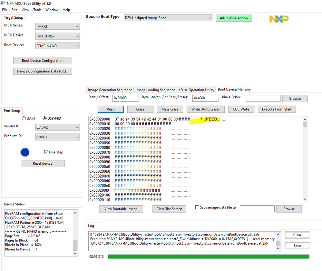Click View Bootable Image button
322x271 pixels.
(121, 209)
